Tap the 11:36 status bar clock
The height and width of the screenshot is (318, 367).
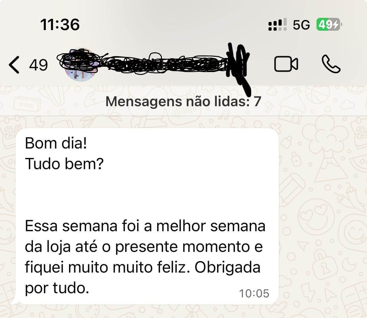60,24
